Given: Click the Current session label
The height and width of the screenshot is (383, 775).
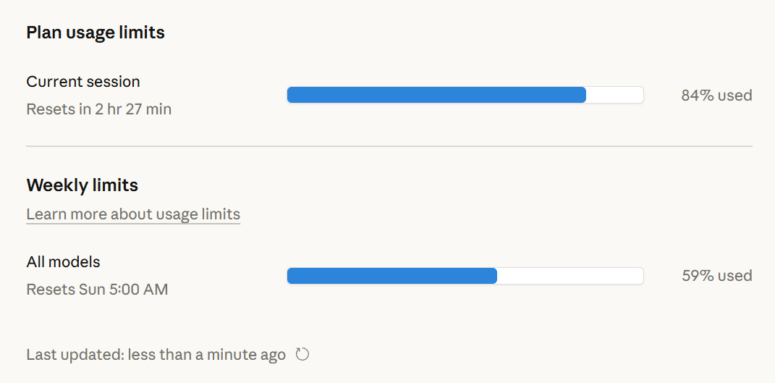Looking at the screenshot, I should point(83,82).
